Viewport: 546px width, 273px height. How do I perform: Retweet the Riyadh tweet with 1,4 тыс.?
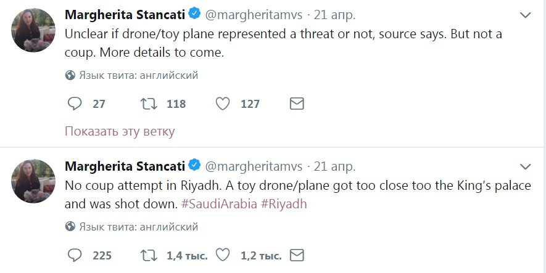tap(149, 255)
